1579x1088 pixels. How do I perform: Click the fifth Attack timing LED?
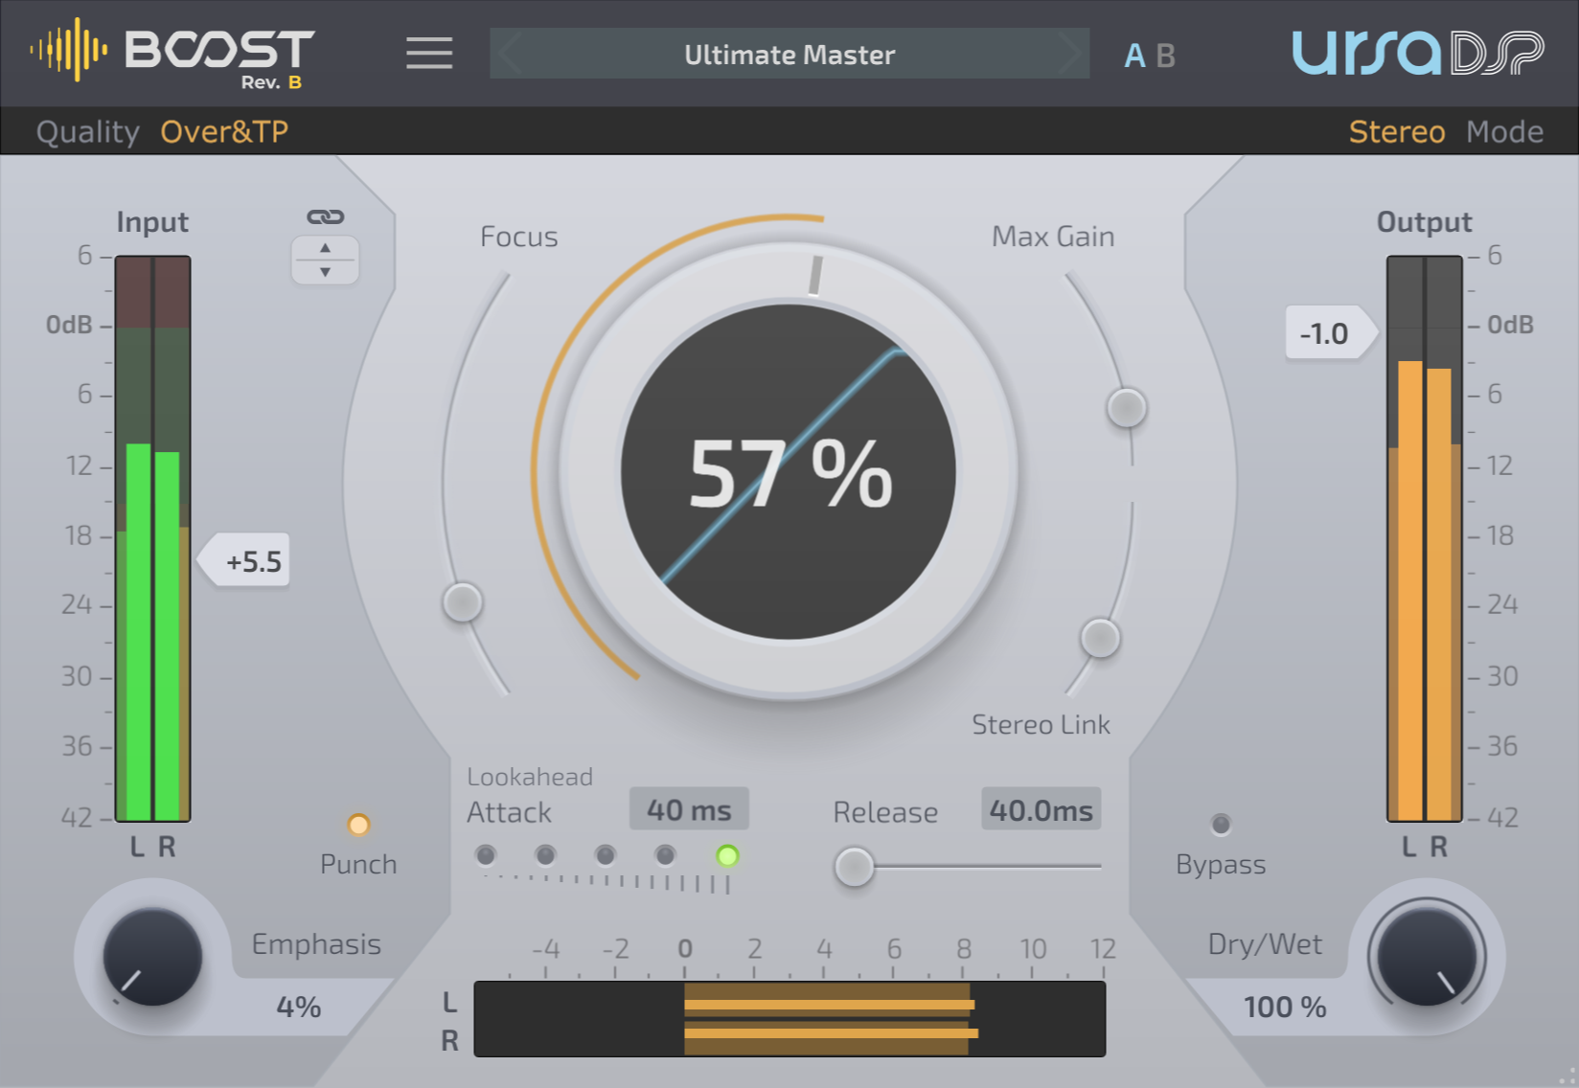(726, 855)
